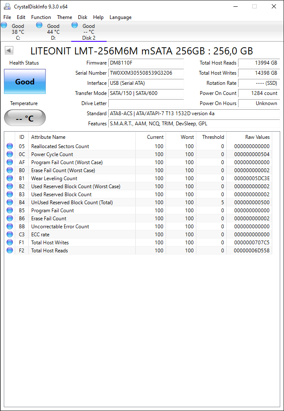This screenshot has height=411, width=284.
Task: Click threshold value 5 in row B4
Action: 222,203
